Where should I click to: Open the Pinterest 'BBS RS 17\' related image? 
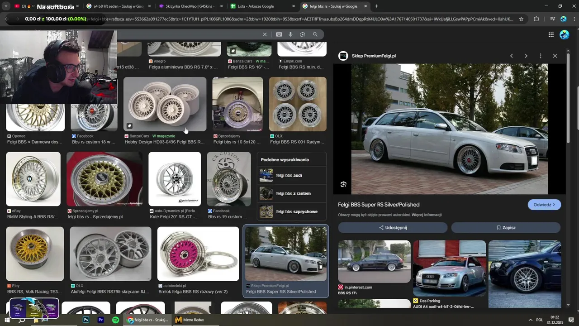pos(374,262)
